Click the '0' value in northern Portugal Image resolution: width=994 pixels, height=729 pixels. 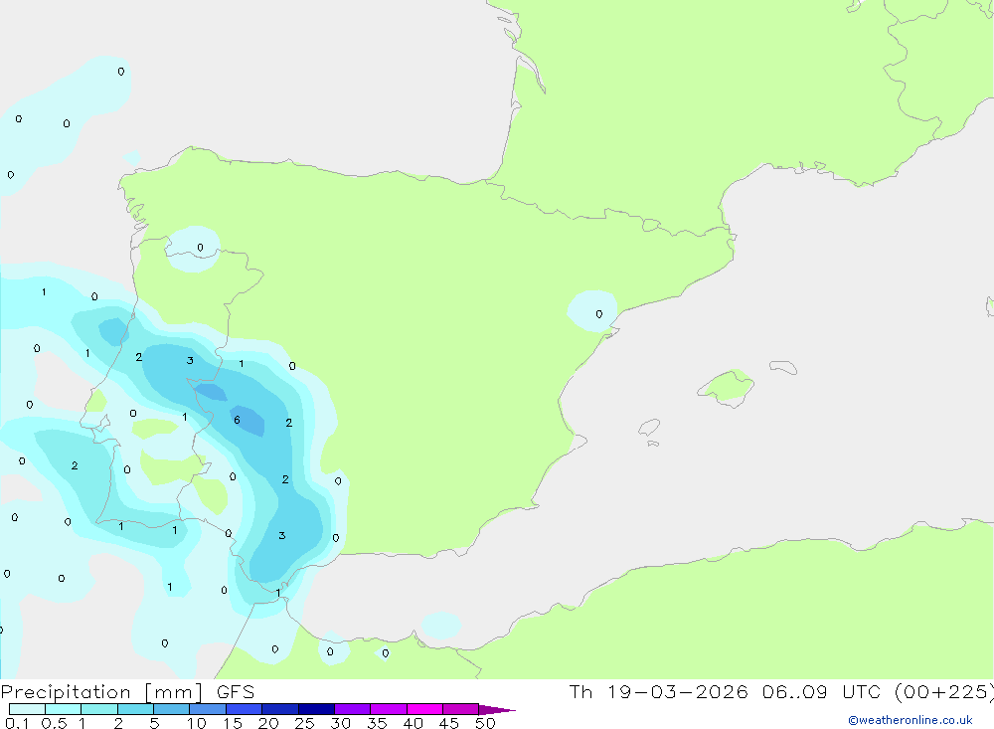201,248
